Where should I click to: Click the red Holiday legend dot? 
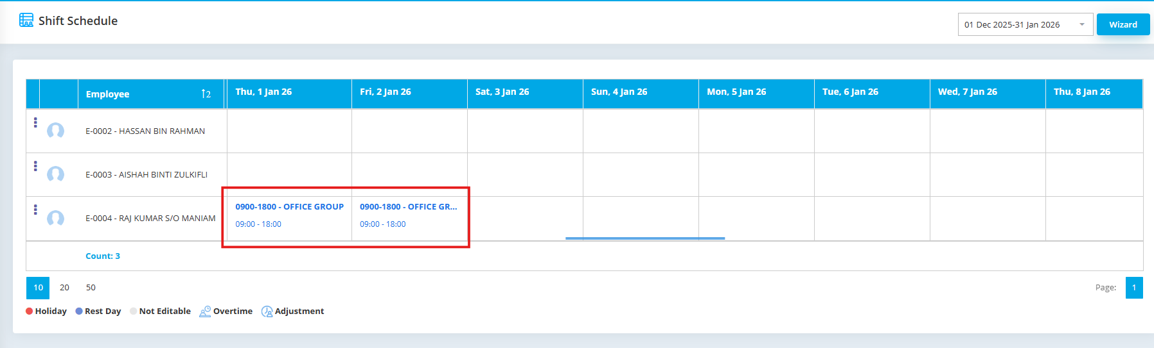(x=30, y=311)
